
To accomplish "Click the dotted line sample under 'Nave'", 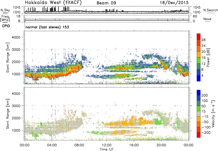I will pyautogui.click(x=207, y=22).
